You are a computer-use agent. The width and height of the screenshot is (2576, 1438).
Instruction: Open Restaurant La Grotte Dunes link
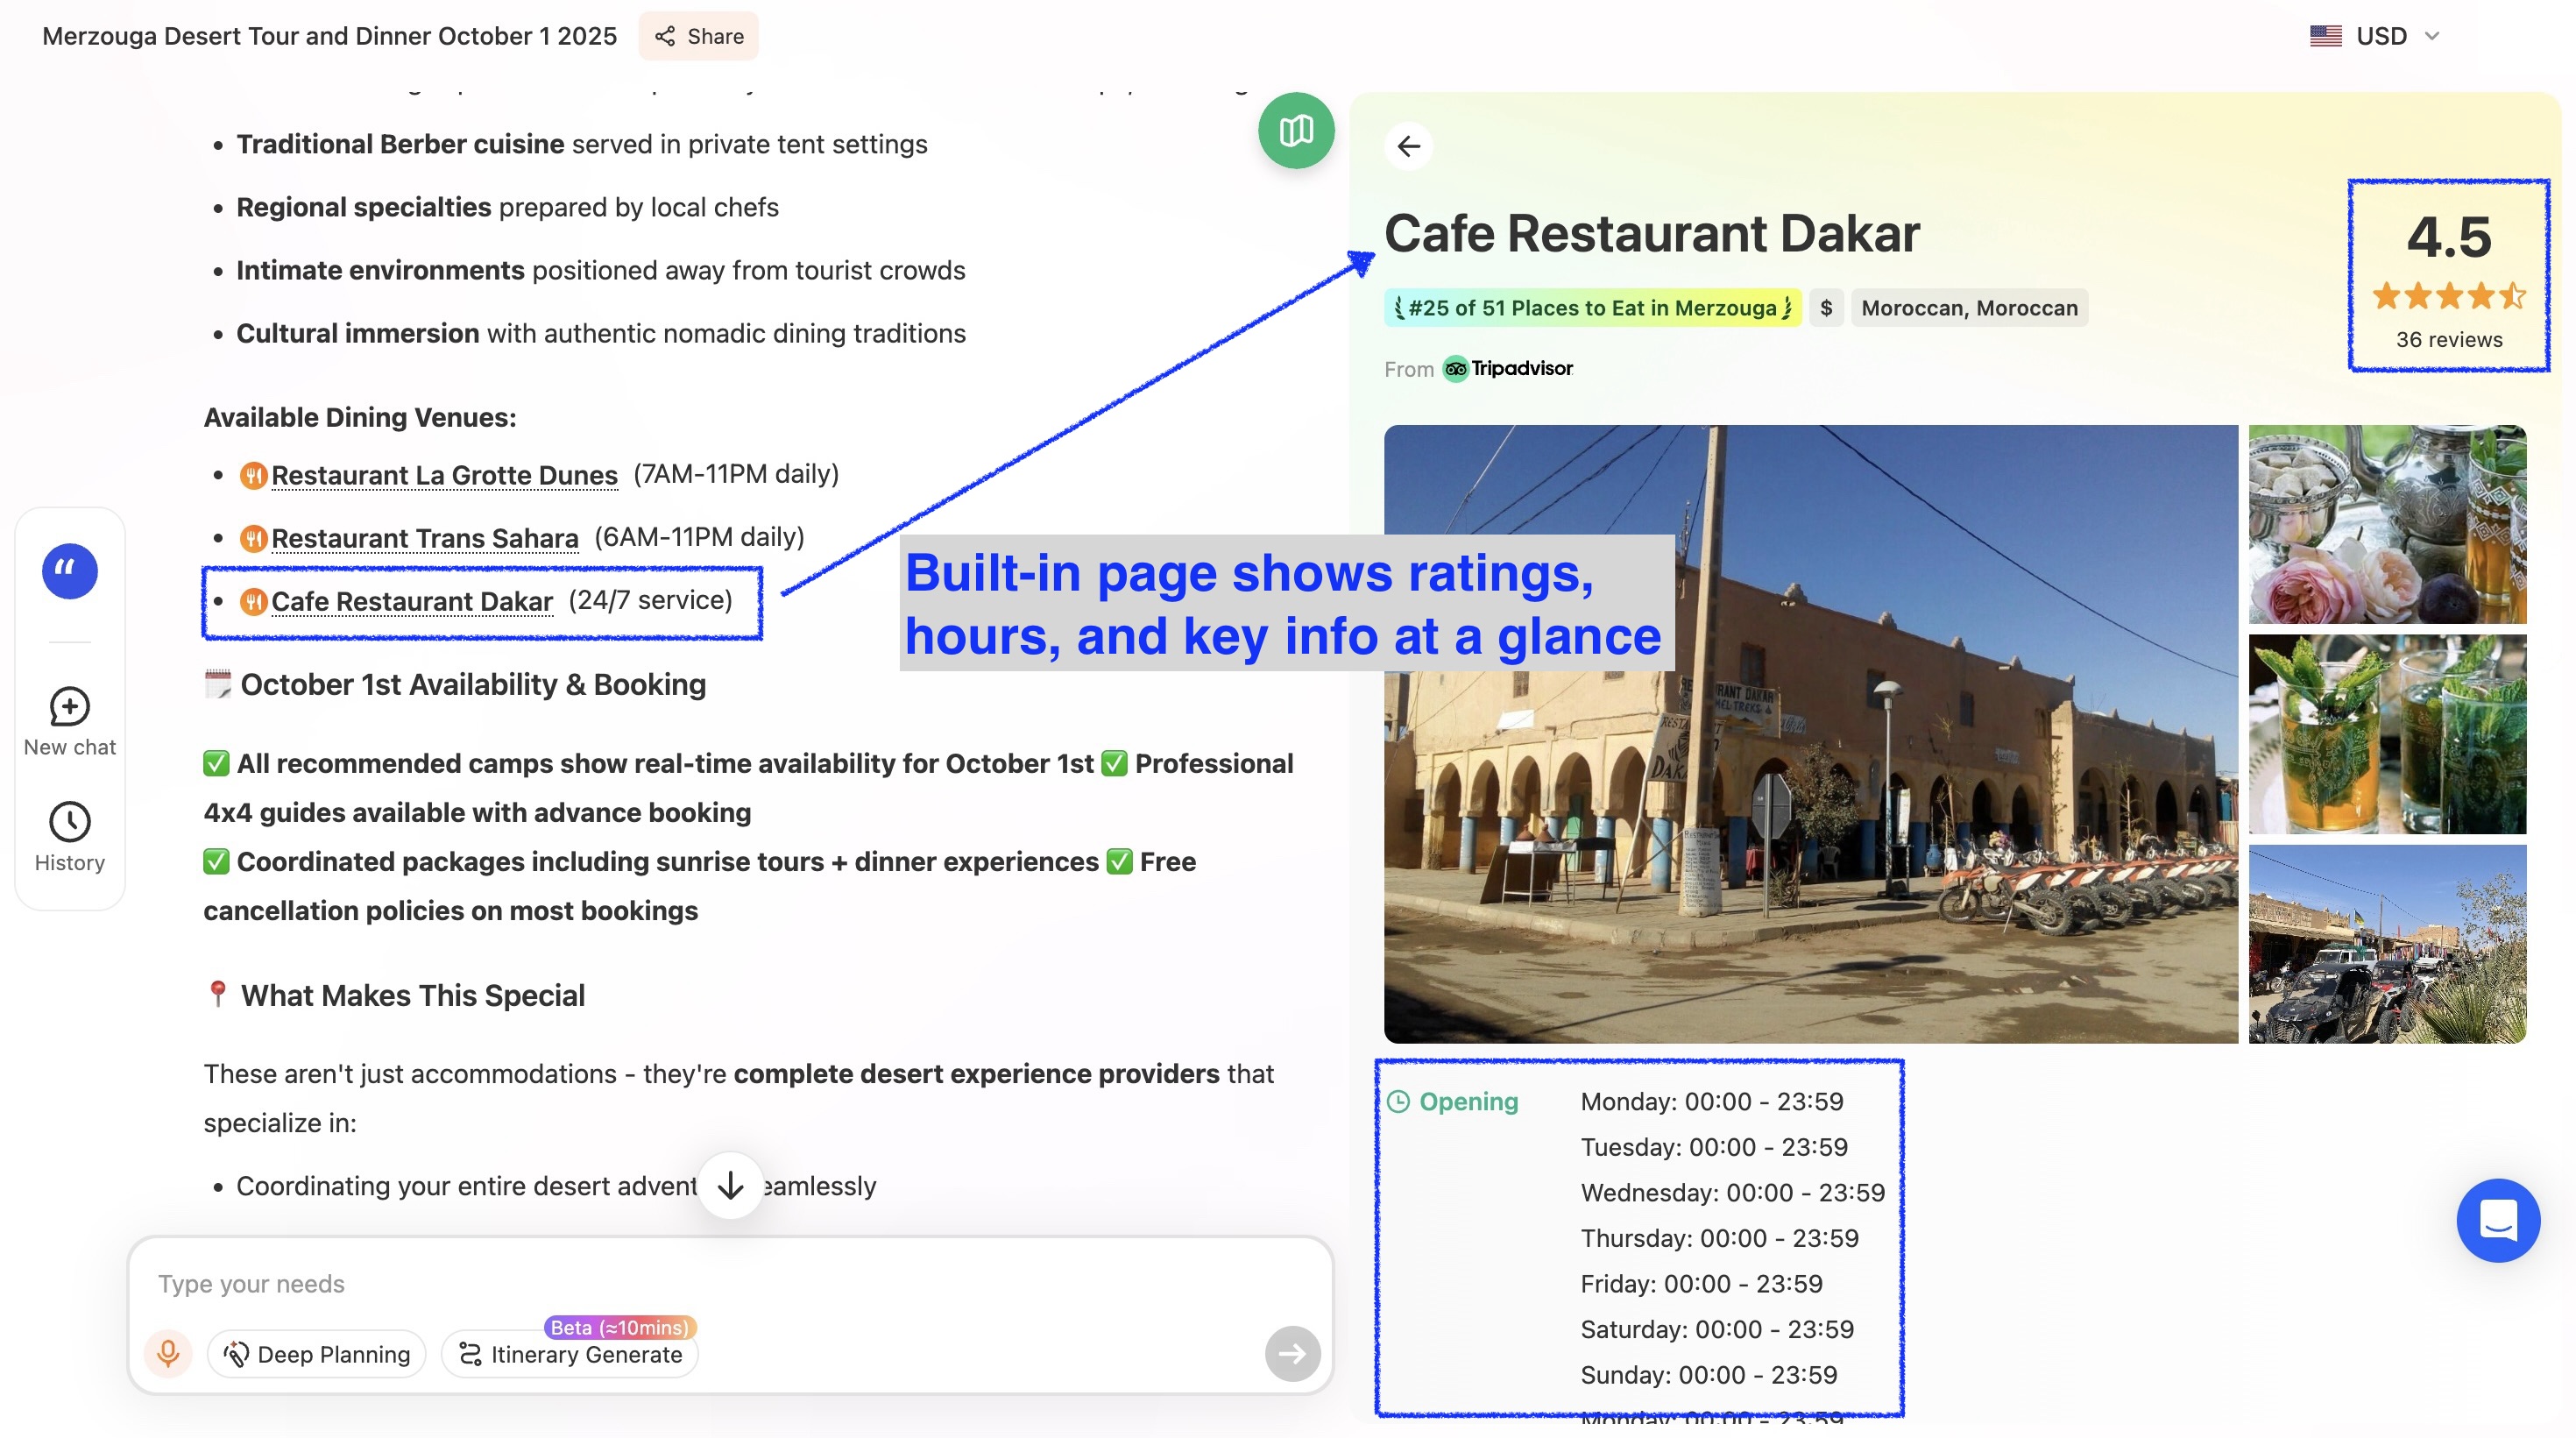click(444, 474)
